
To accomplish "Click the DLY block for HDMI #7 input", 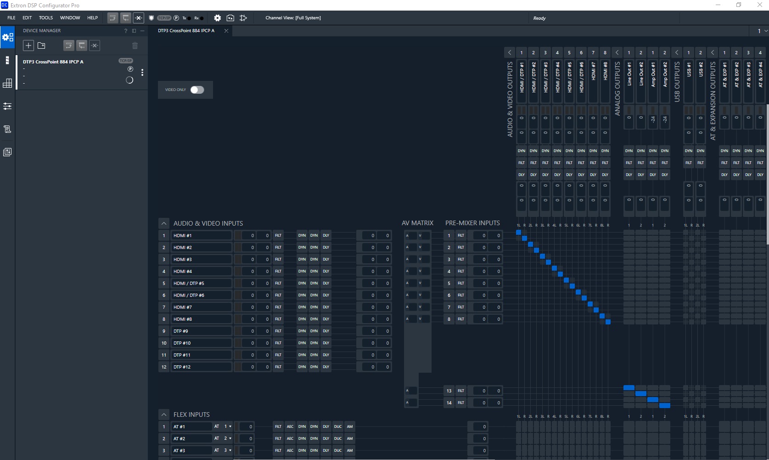I will 326,307.
